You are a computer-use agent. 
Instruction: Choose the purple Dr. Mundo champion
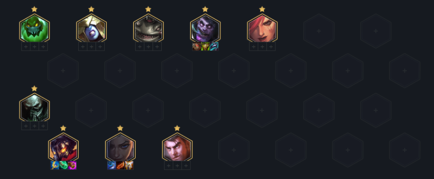click(205, 29)
